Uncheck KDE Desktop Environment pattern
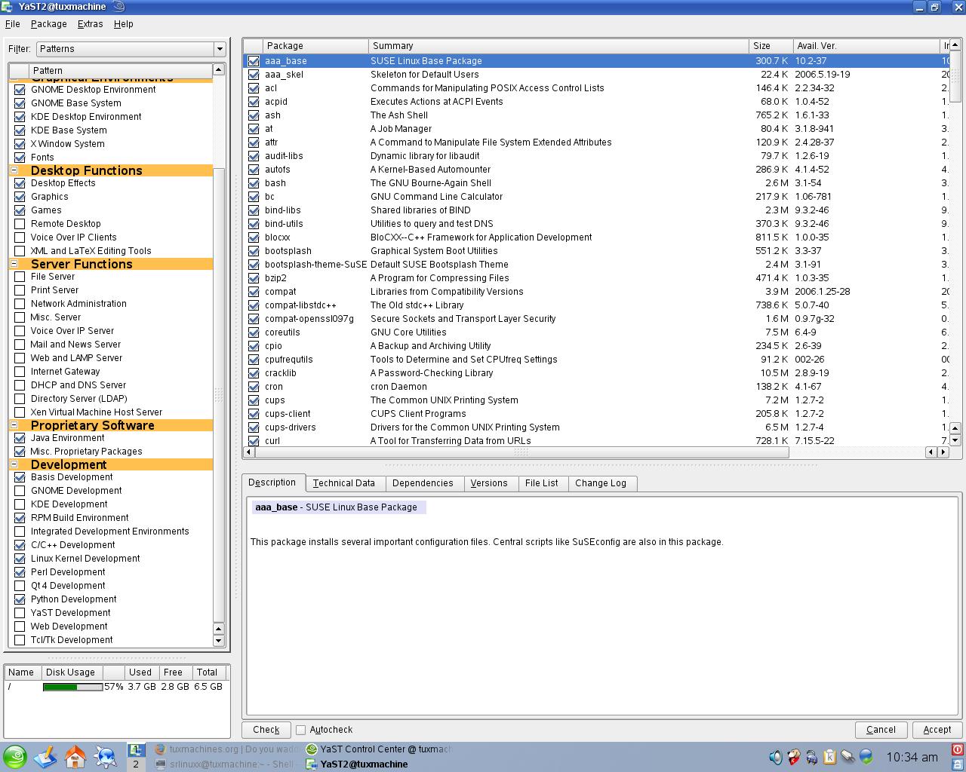 coord(20,117)
